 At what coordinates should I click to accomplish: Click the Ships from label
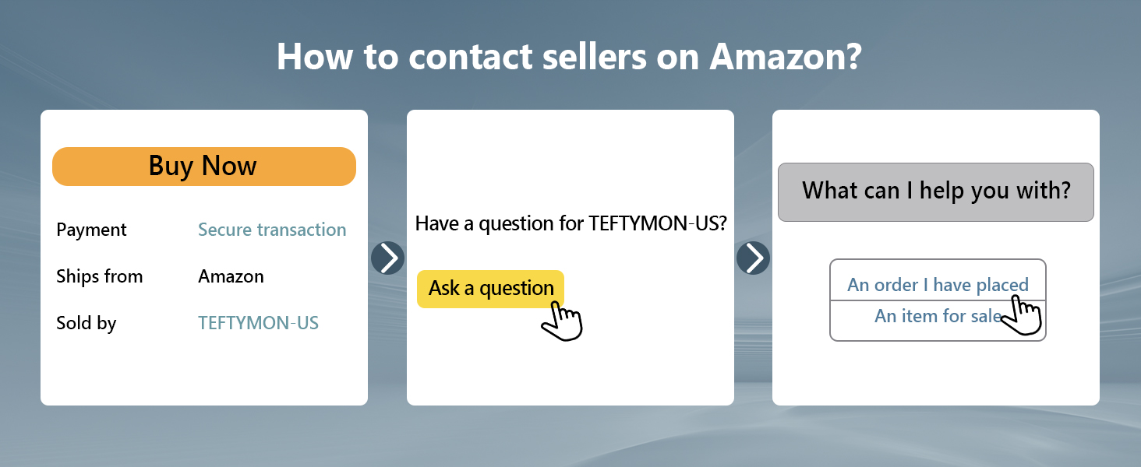[x=99, y=276]
